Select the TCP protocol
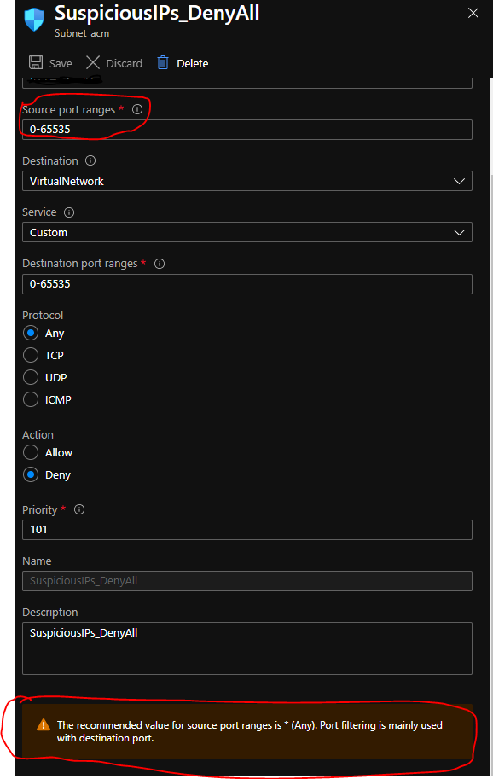This screenshot has width=493, height=779. (x=29, y=355)
